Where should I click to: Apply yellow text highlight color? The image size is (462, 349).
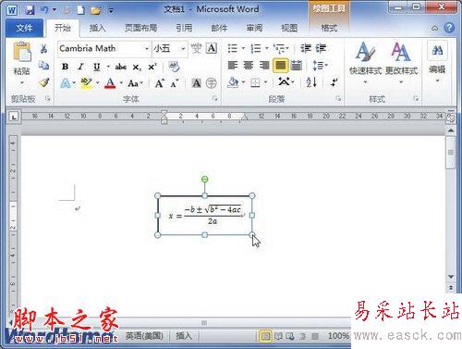tap(86, 83)
